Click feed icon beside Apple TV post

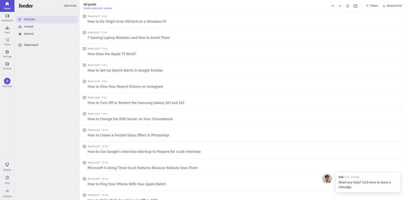[x=85, y=48]
